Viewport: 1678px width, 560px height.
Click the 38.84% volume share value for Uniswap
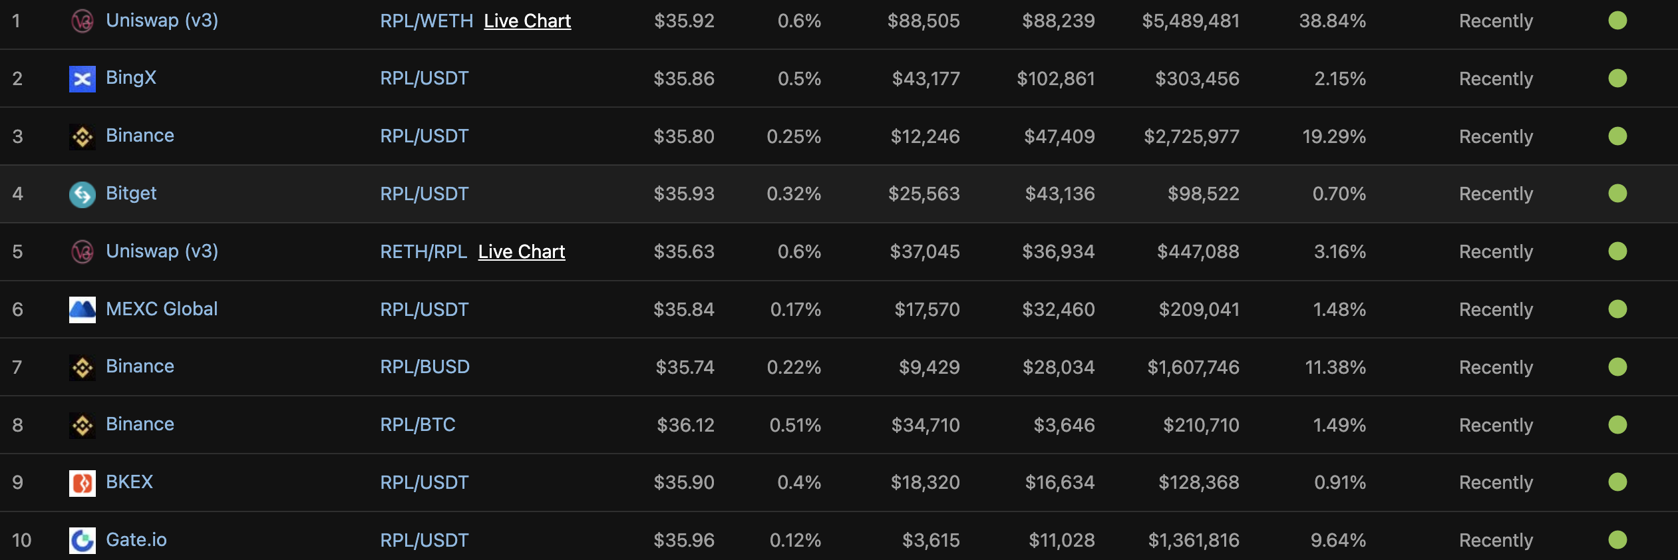pyautogui.click(x=1334, y=21)
